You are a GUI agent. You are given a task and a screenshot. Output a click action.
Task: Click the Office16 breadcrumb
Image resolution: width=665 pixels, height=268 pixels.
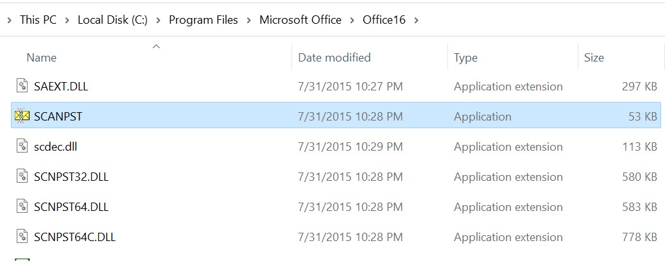tap(384, 20)
